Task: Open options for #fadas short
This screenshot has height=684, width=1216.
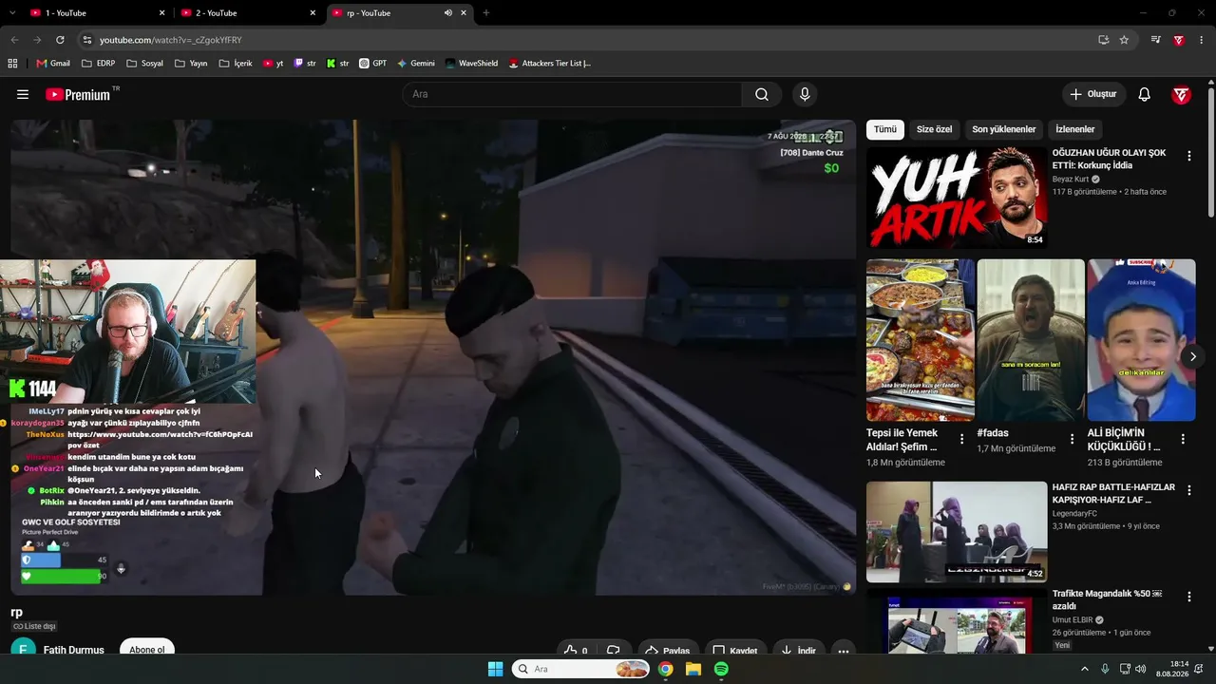Action: [1072, 439]
